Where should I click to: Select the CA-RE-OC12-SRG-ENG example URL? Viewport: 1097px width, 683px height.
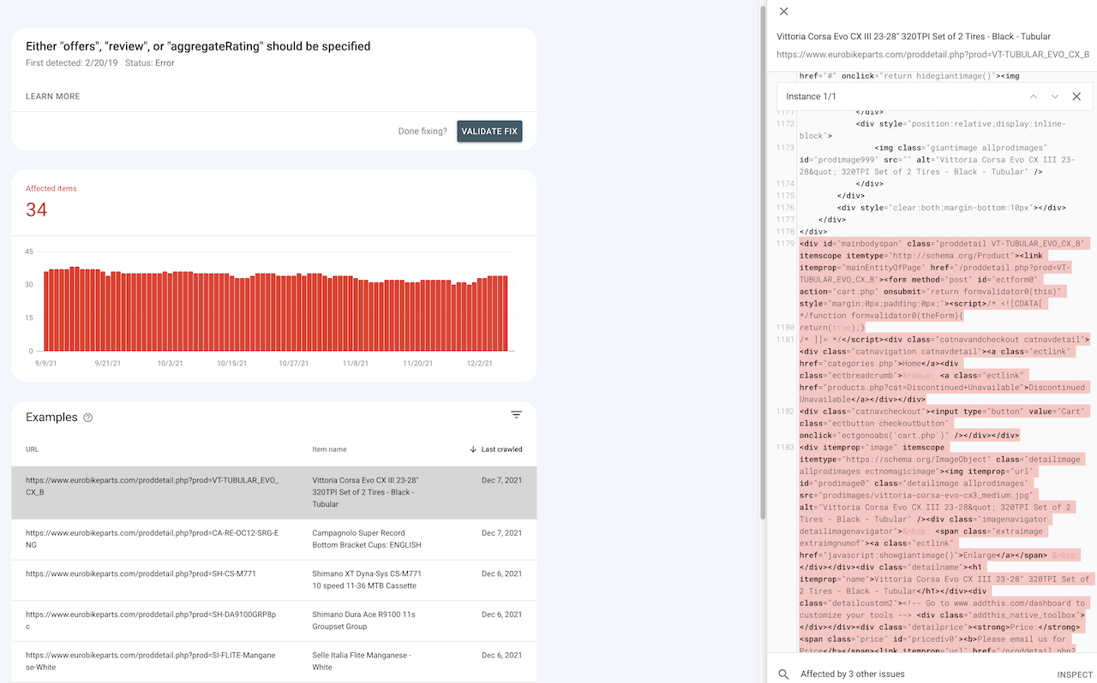click(x=153, y=539)
